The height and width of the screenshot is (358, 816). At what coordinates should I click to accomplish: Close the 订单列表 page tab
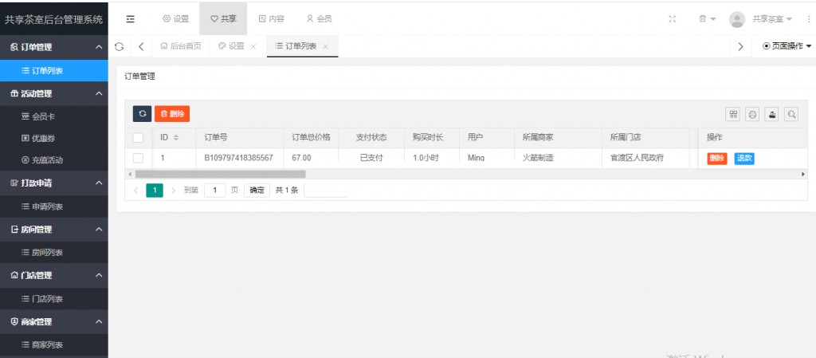point(325,46)
